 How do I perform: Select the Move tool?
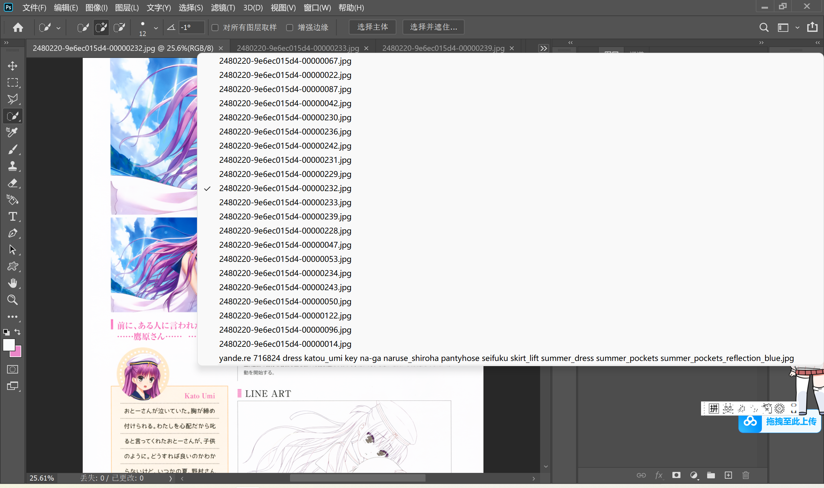(x=13, y=66)
